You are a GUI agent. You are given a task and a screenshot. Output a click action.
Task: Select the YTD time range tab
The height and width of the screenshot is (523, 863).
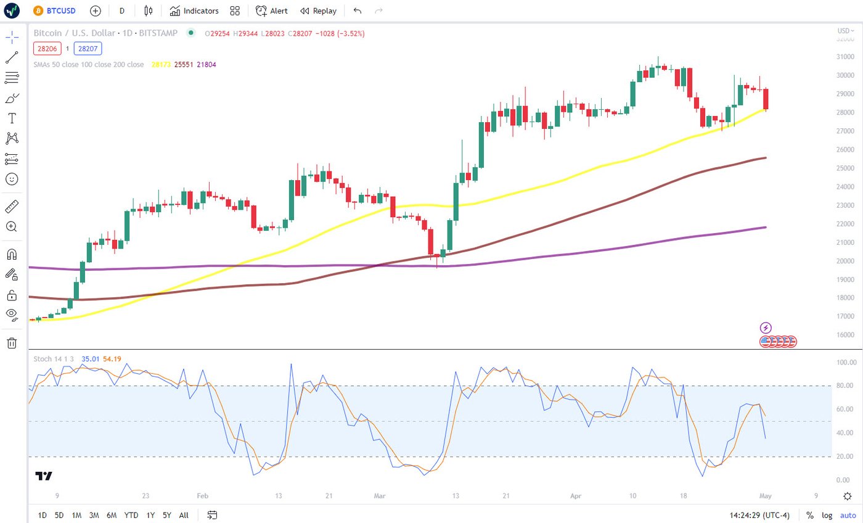[x=131, y=515]
